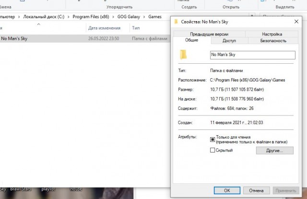Click the Папка с файлами value beside Тип: in dialog
The image size is (307, 199).
[x=226, y=70]
